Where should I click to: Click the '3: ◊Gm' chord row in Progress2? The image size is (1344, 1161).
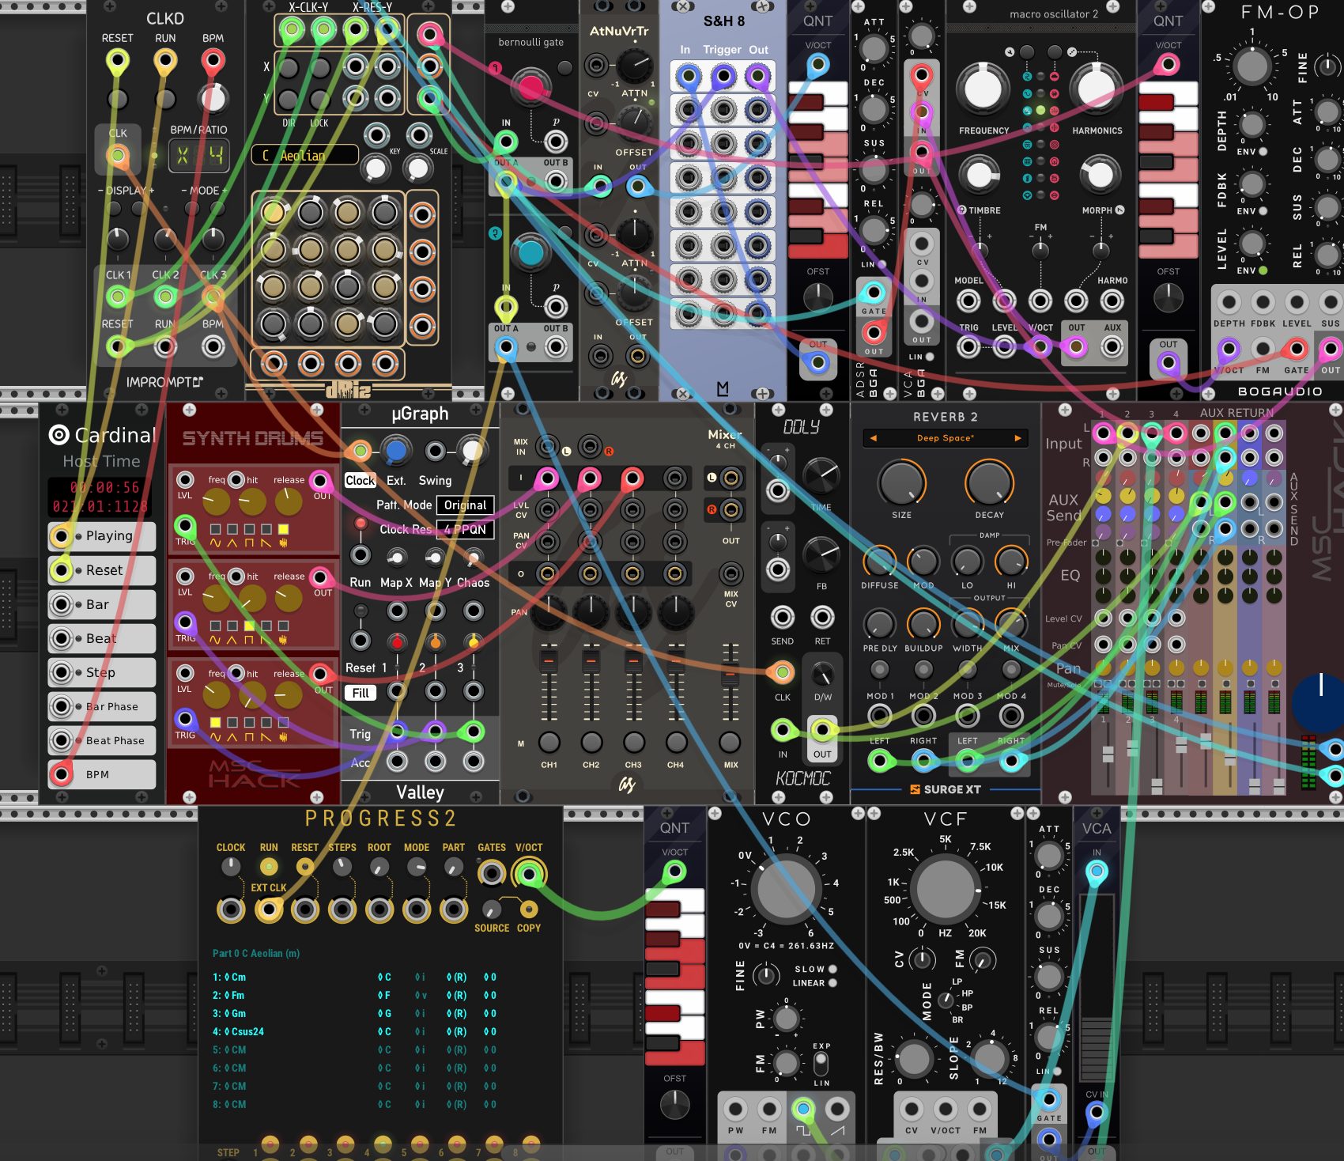[354, 1013]
